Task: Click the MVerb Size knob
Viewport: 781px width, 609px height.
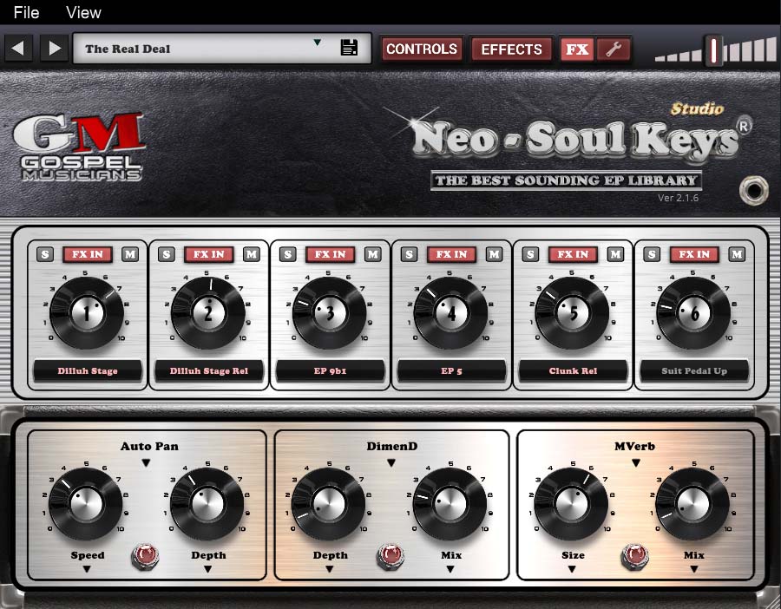Action: [571, 504]
